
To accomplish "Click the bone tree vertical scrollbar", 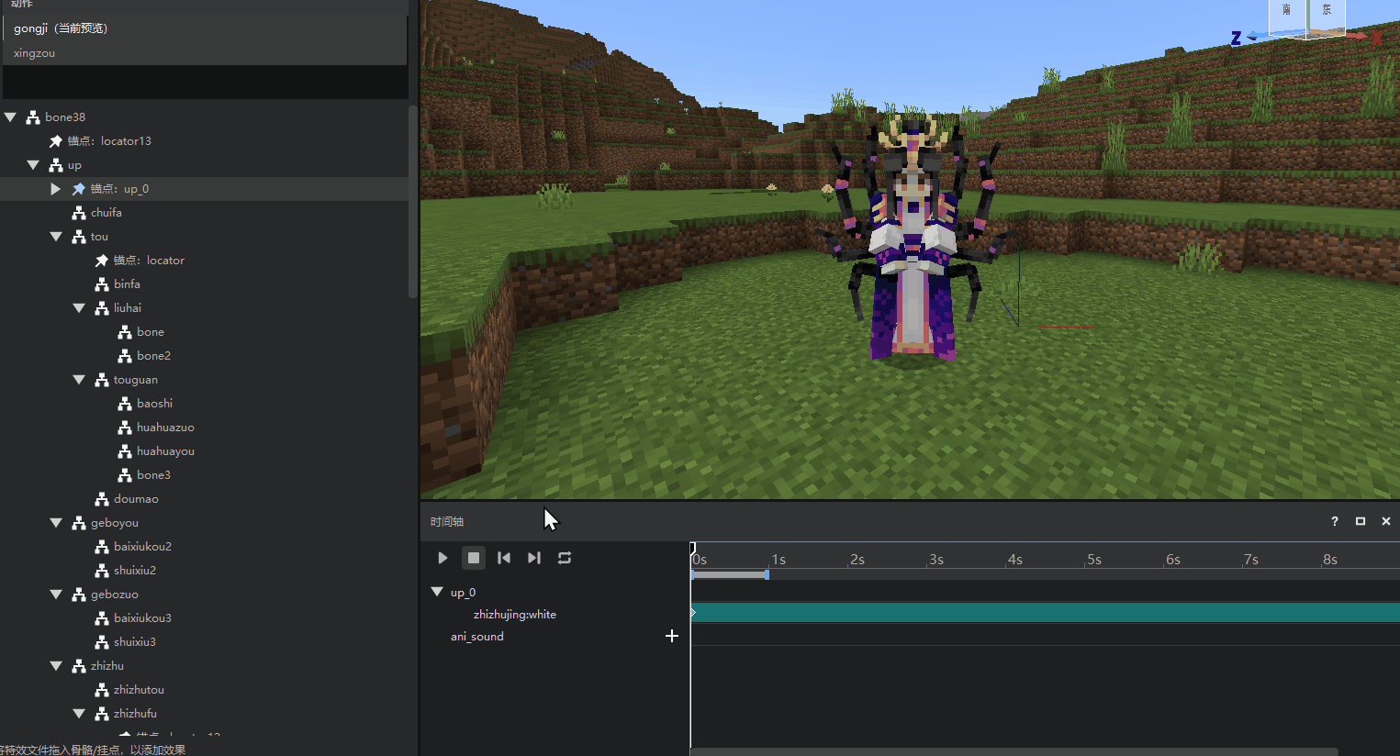I will pyautogui.click(x=413, y=202).
